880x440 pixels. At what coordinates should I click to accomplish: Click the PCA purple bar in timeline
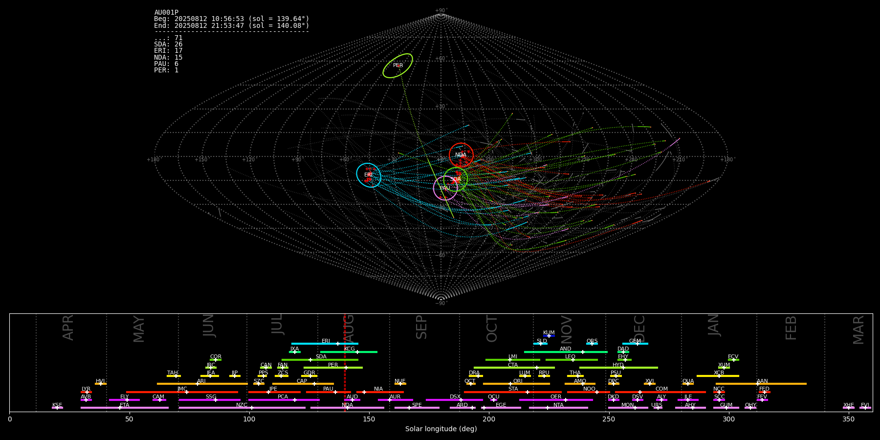284,400
